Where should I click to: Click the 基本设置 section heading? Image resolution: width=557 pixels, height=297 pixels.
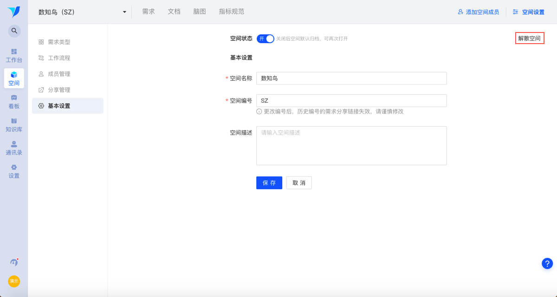pyautogui.click(x=241, y=58)
